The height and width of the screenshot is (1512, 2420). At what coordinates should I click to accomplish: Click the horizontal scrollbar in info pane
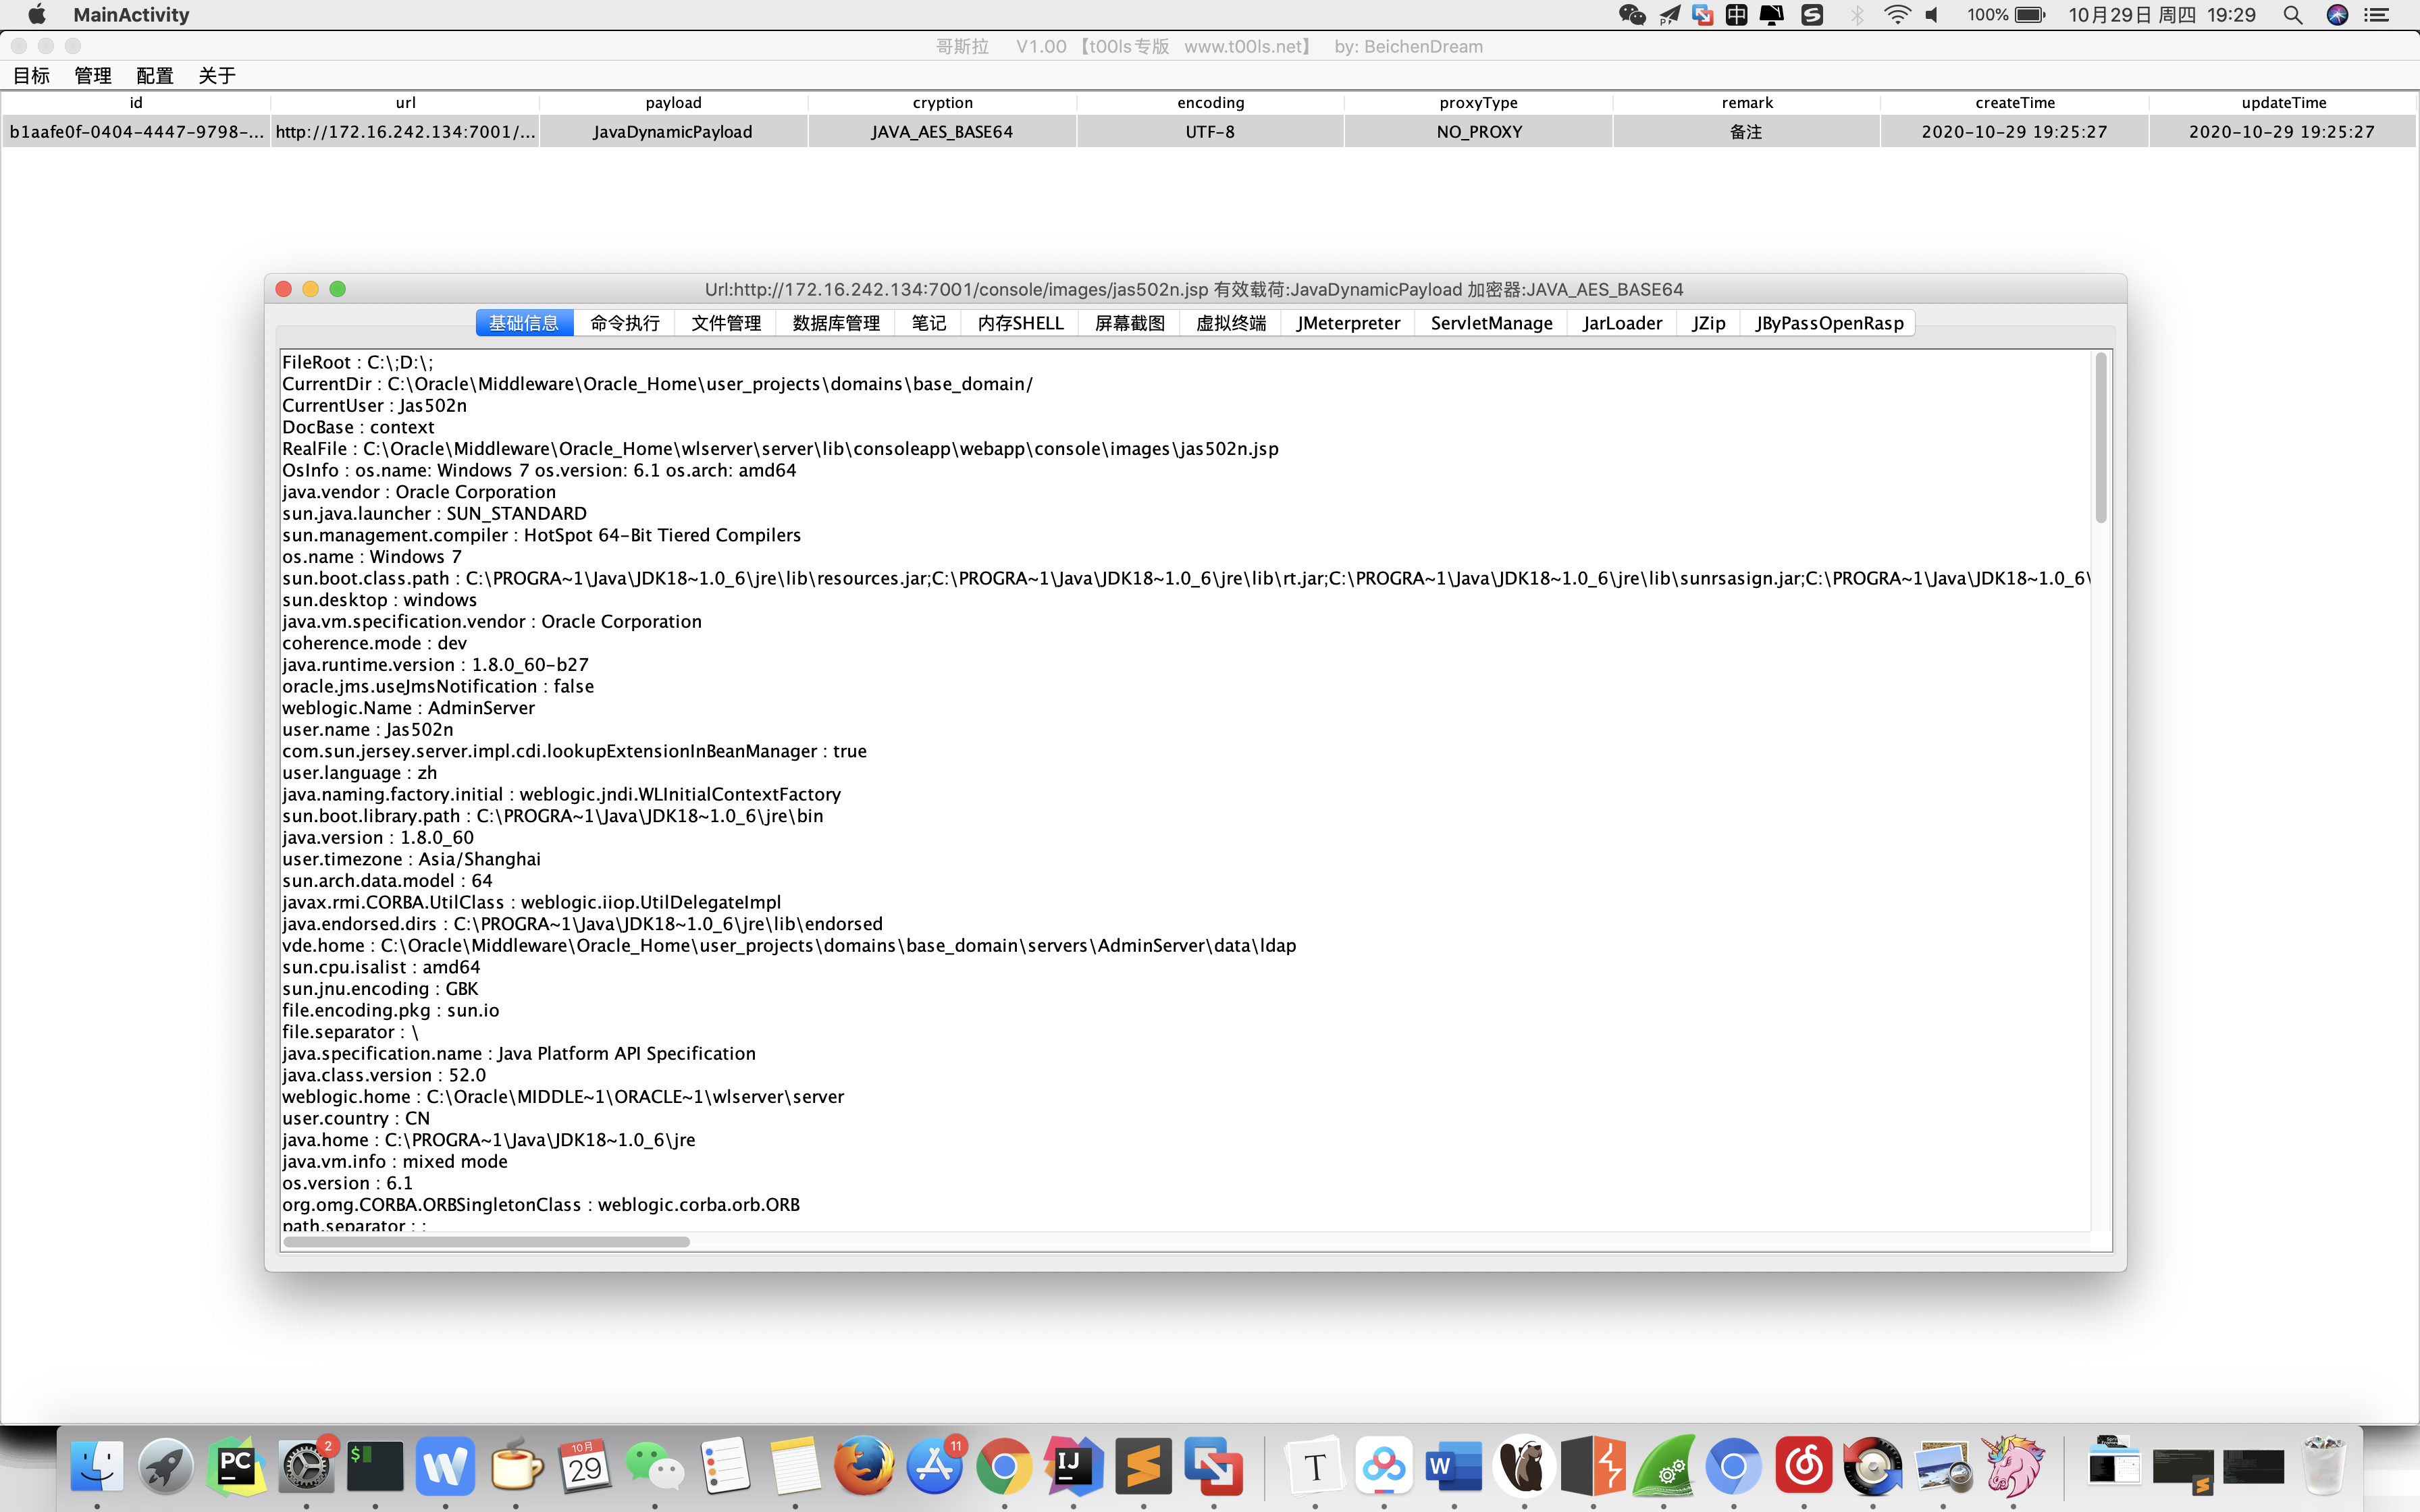click(x=486, y=1242)
